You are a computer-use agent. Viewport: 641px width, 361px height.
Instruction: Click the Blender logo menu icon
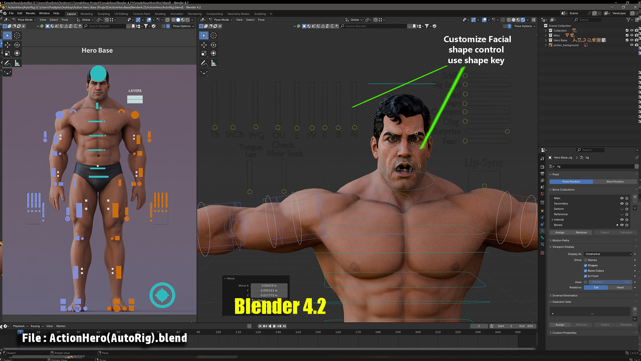[x=5, y=13]
